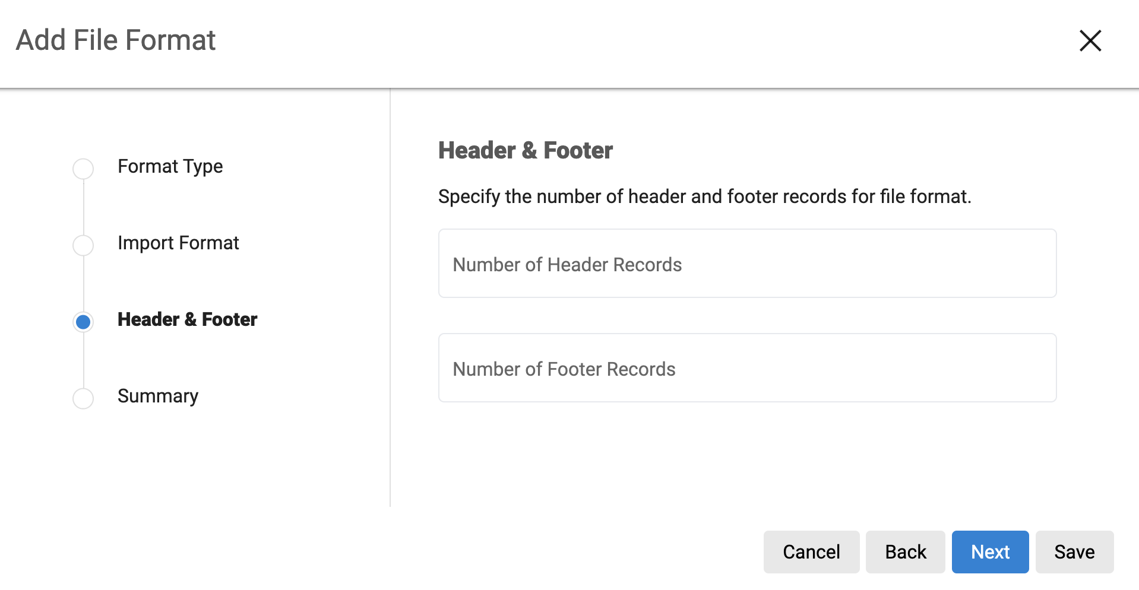Click the Import Format step circle
This screenshot has height=590, width=1139.
[x=83, y=245]
